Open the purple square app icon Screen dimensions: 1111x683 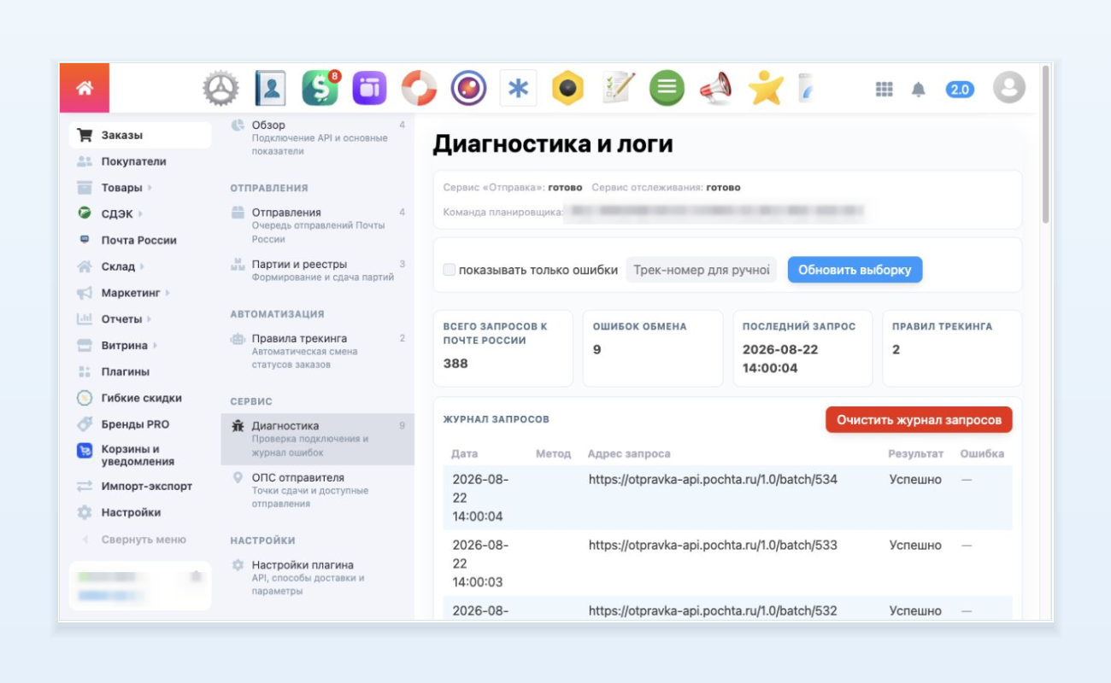[369, 88]
